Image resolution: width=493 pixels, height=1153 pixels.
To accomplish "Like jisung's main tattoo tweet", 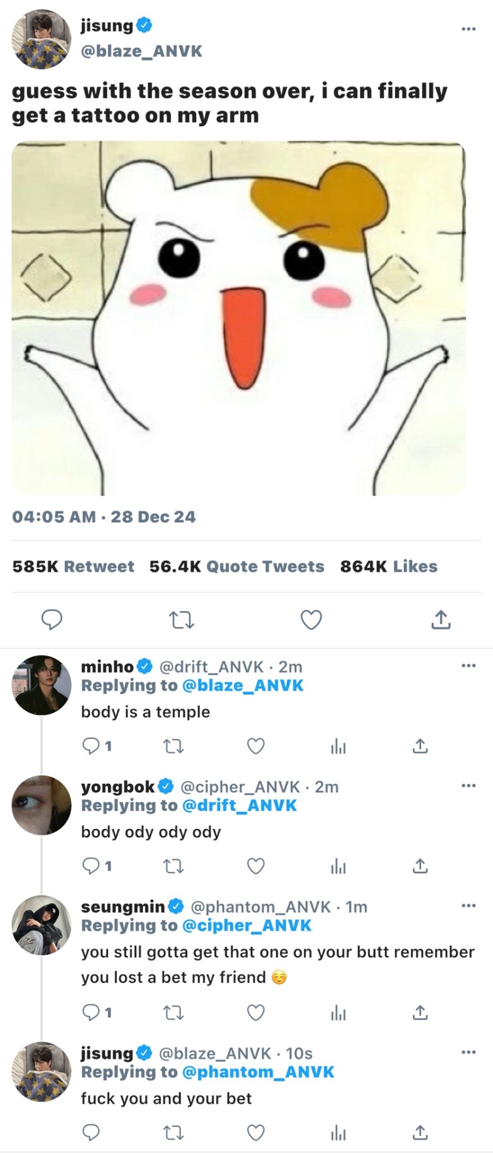I will coord(311,619).
